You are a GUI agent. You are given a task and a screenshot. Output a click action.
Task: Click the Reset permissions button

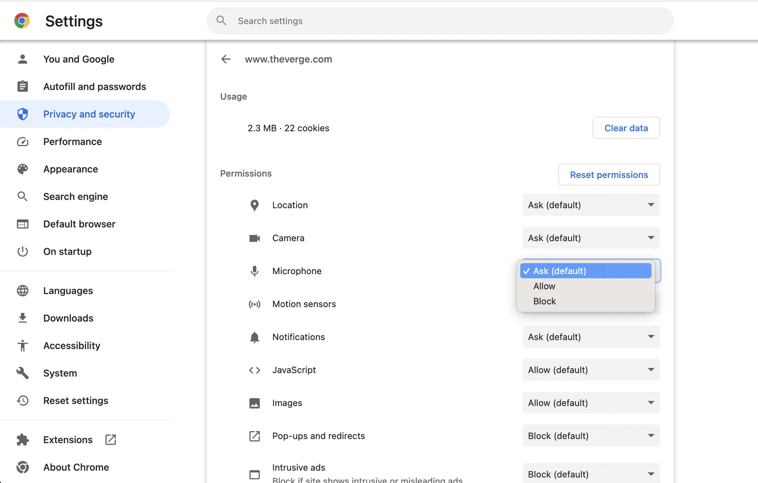coord(609,174)
